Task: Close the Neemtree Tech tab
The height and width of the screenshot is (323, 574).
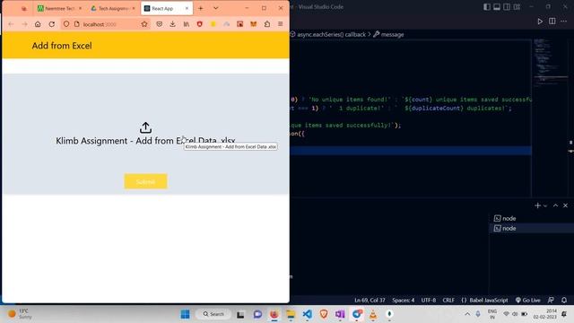Action: (80, 8)
